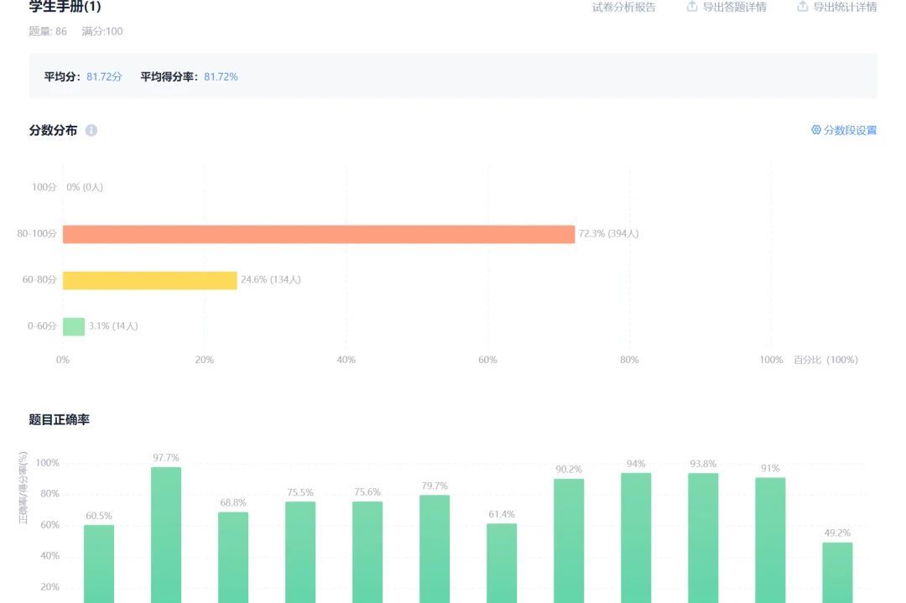Image resolution: width=906 pixels, height=603 pixels.
Task: Click the bar labeled 90.2%
Action: 569,541
